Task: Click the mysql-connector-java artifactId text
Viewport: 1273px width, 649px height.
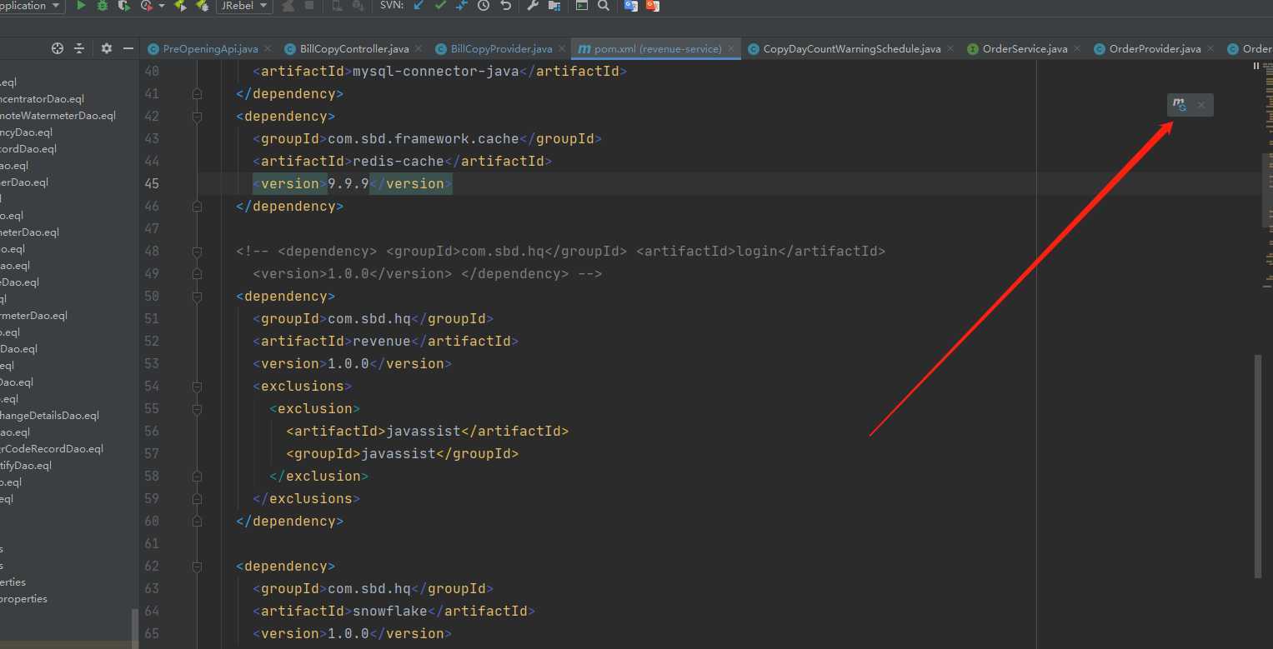Action: (436, 72)
